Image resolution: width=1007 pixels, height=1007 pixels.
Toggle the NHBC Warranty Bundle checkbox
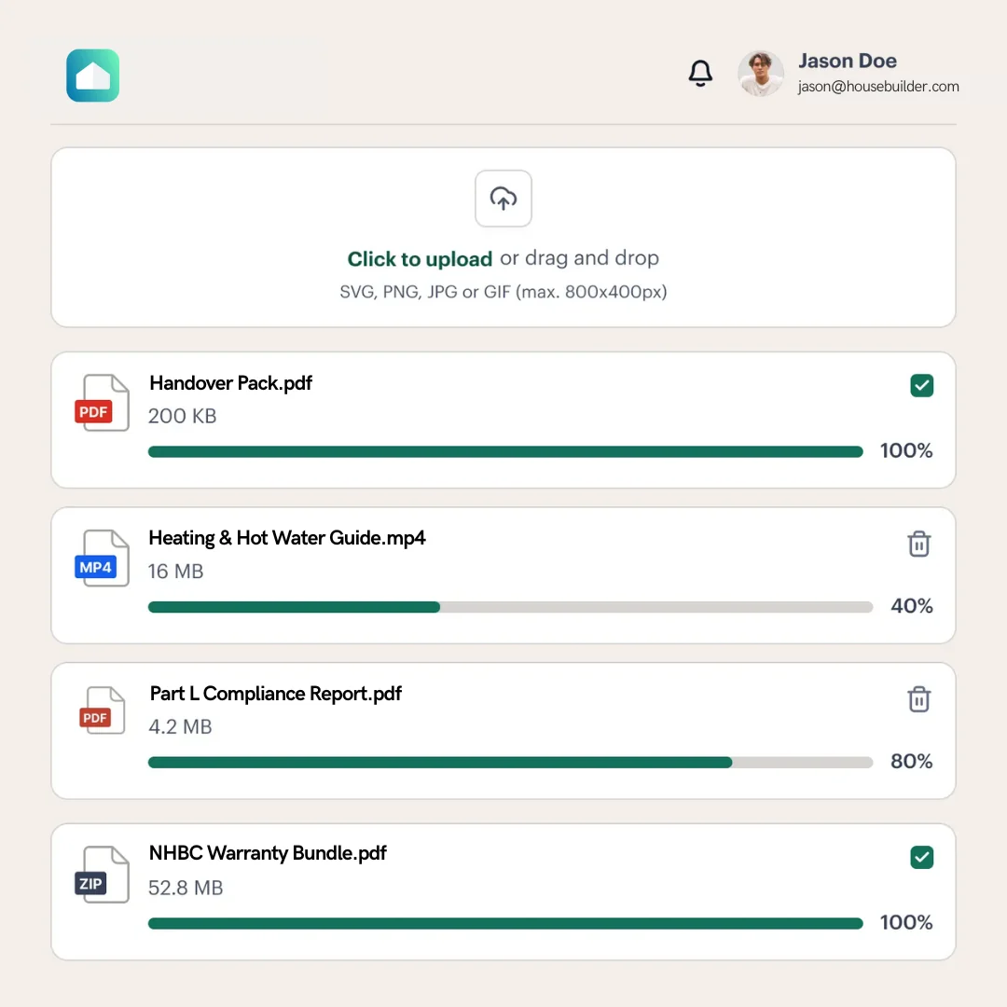point(921,857)
